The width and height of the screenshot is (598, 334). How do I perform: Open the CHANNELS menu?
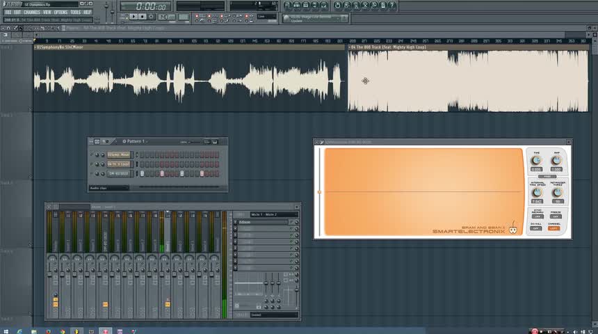click(x=31, y=12)
